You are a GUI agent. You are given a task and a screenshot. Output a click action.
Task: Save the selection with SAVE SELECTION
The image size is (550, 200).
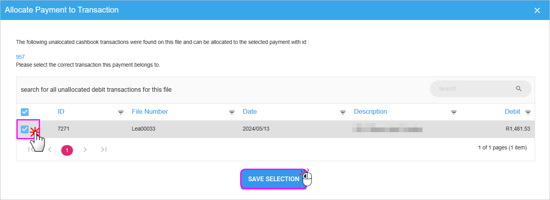273,179
